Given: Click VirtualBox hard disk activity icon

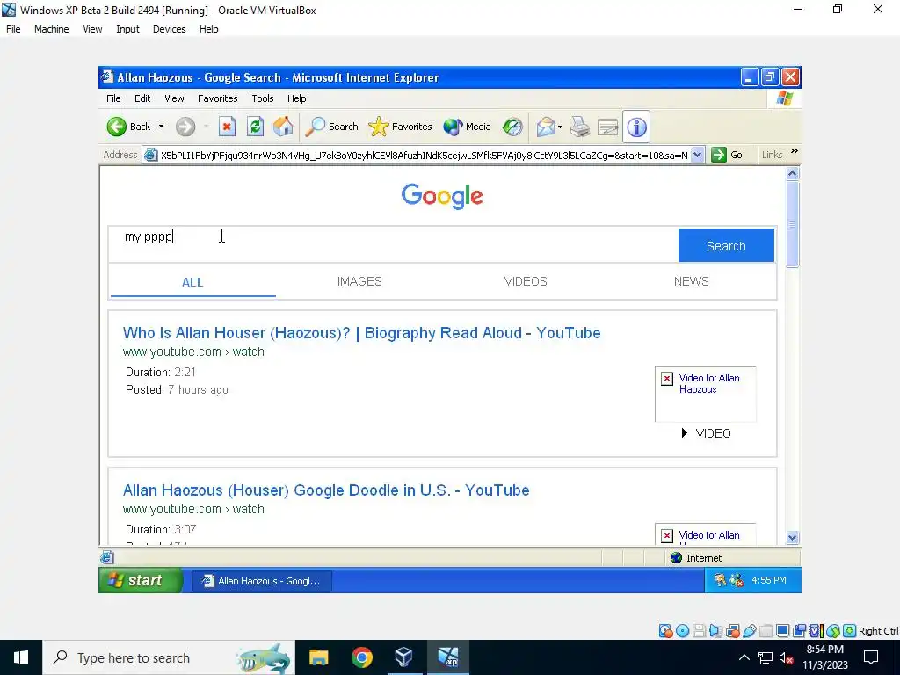Looking at the screenshot, I should click(666, 631).
